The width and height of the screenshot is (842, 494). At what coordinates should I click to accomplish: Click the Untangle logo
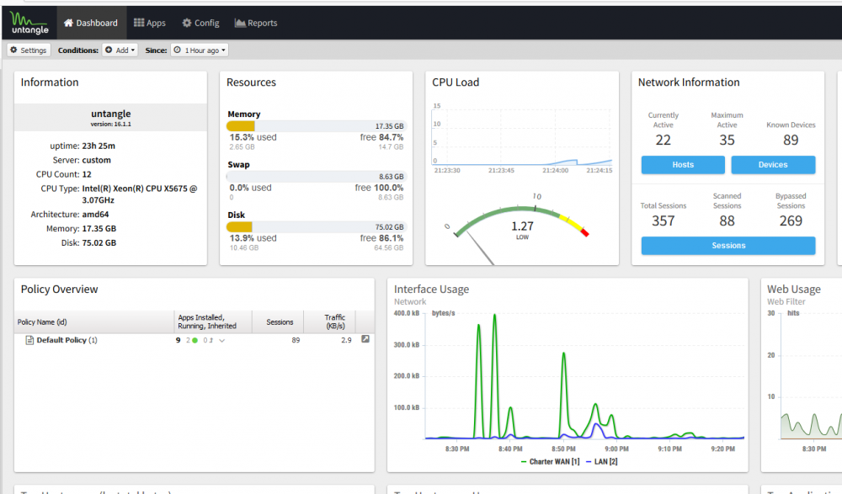(29, 23)
